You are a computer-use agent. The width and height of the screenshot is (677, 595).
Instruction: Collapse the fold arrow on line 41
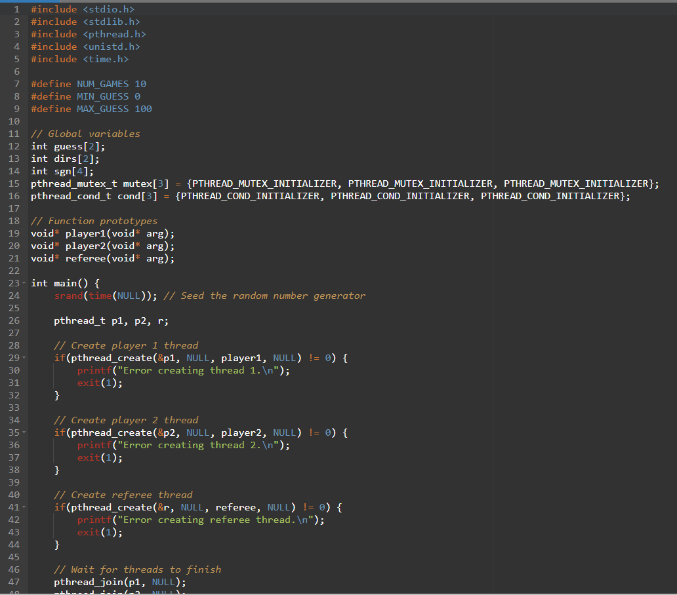(x=24, y=507)
